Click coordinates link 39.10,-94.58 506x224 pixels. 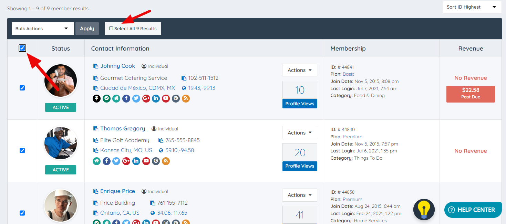180,150
